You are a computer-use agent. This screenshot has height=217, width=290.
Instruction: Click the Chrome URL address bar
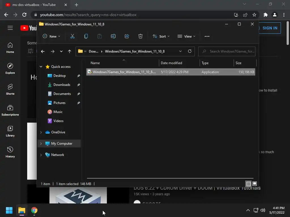tap(132, 15)
